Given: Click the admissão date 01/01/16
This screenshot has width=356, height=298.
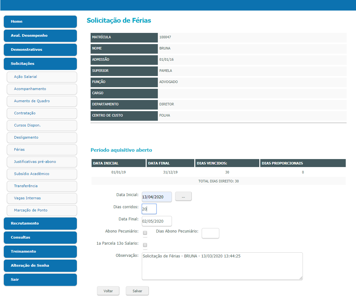Looking at the screenshot, I should [x=166, y=59].
